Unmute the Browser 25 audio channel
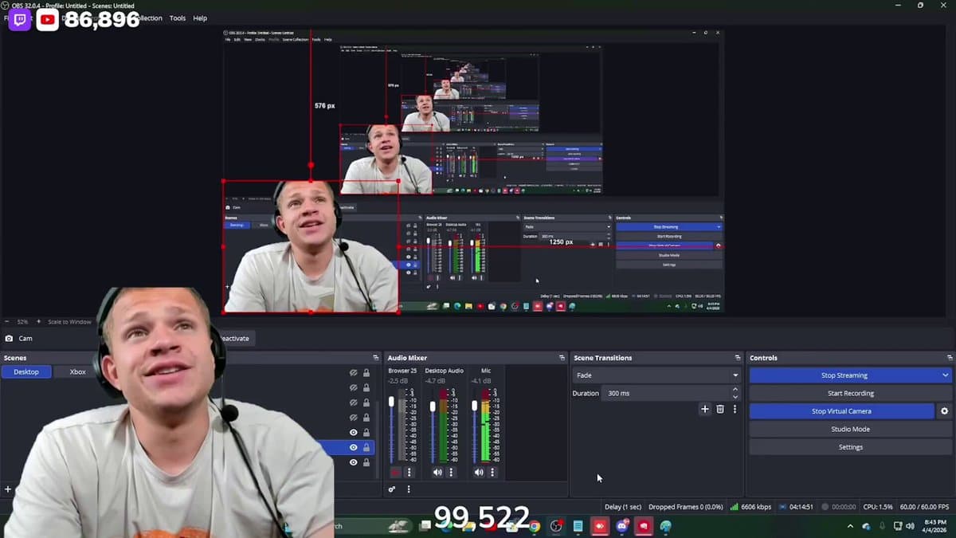Image resolution: width=956 pixels, height=538 pixels. pyautogui.click(x=395, y=472)
